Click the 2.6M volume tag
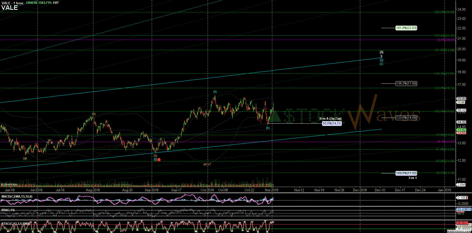 [461, 184]
